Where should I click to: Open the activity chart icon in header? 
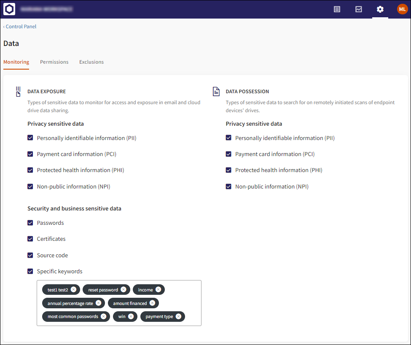point(358,9)
